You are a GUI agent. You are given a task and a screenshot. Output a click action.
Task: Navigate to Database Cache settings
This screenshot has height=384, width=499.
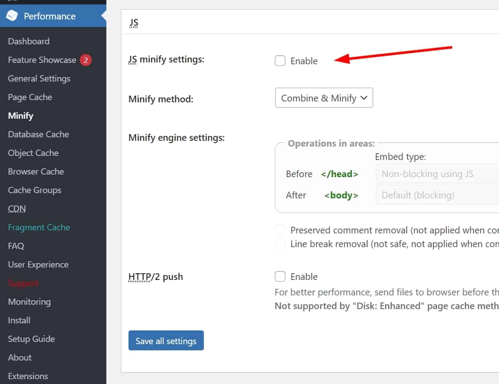(x=38, y=134)
